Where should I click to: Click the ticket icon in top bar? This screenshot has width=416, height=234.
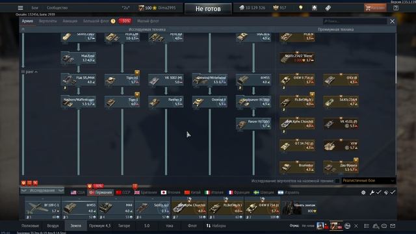pos(328,8)
